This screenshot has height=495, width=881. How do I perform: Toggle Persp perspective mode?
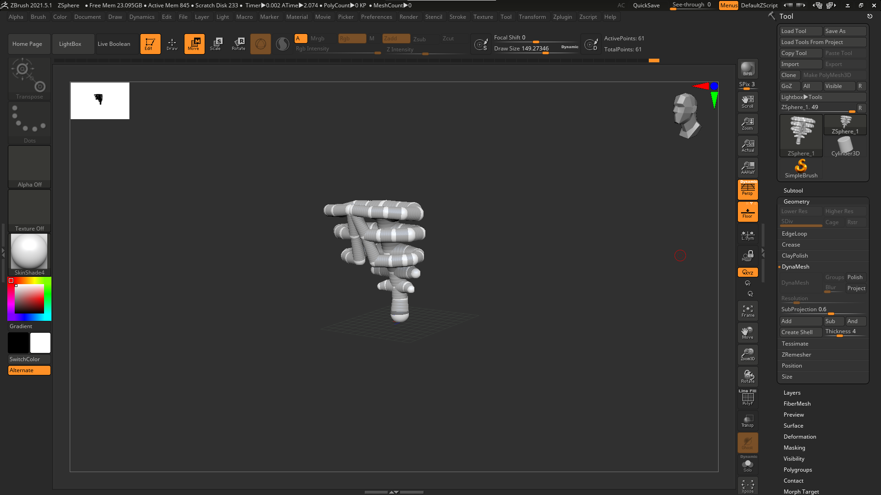(x=747, y=189)
